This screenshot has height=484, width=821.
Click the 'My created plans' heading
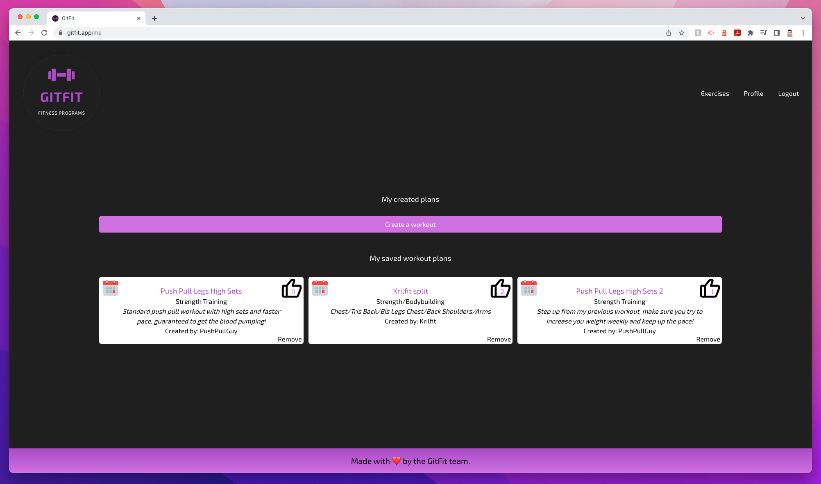click(410, 199)
